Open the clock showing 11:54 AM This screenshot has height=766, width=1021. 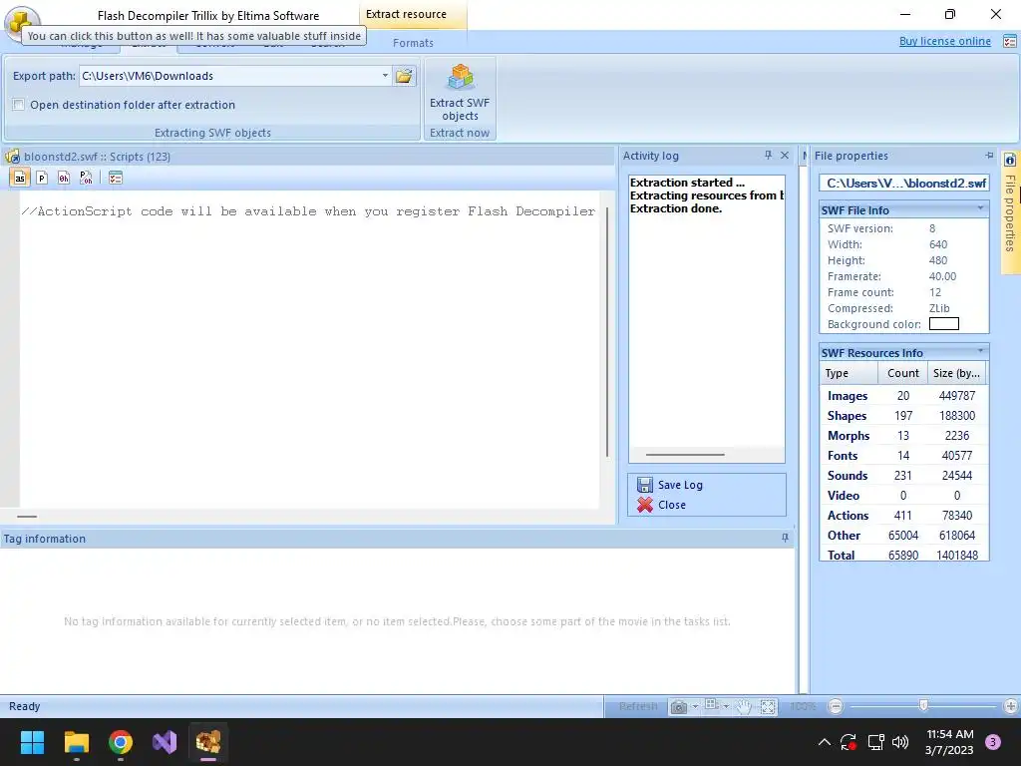click(949, 742)
